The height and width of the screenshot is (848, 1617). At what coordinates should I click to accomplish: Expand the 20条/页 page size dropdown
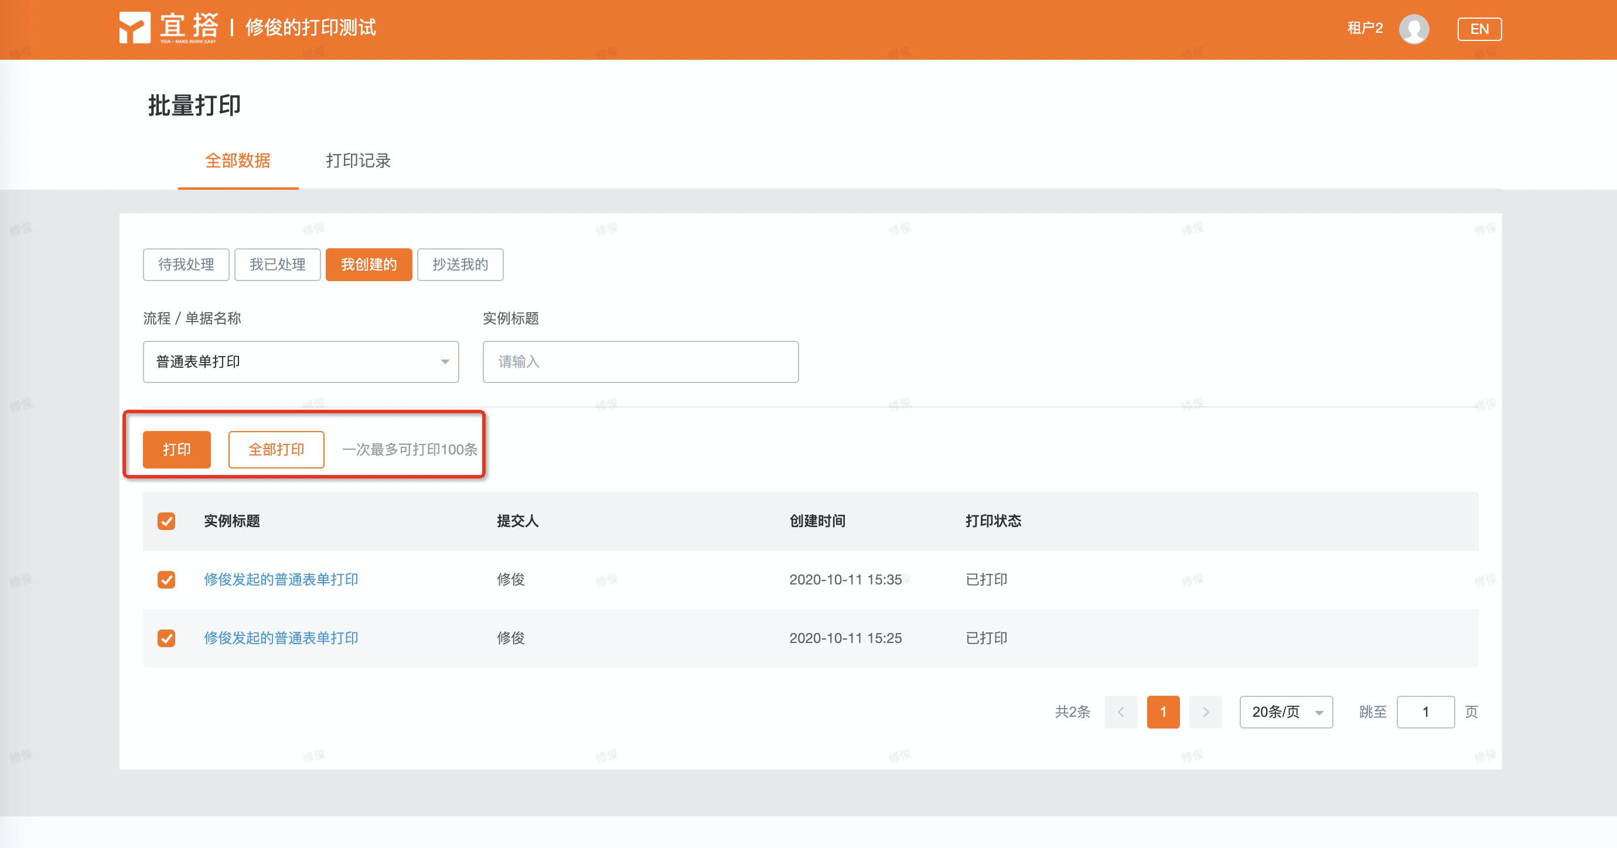(1285, 712)
